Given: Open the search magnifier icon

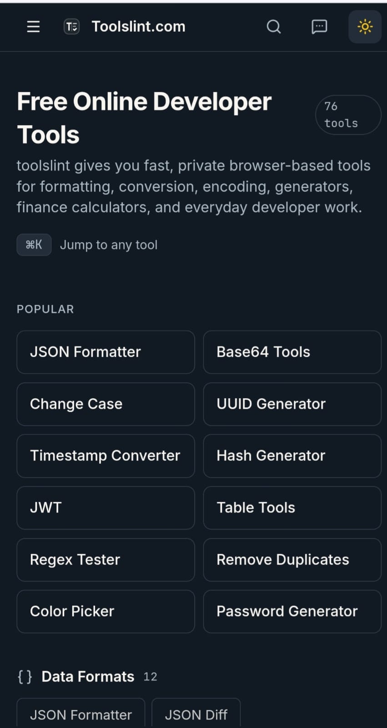Looking at the screenshot, I should point(273,27).
